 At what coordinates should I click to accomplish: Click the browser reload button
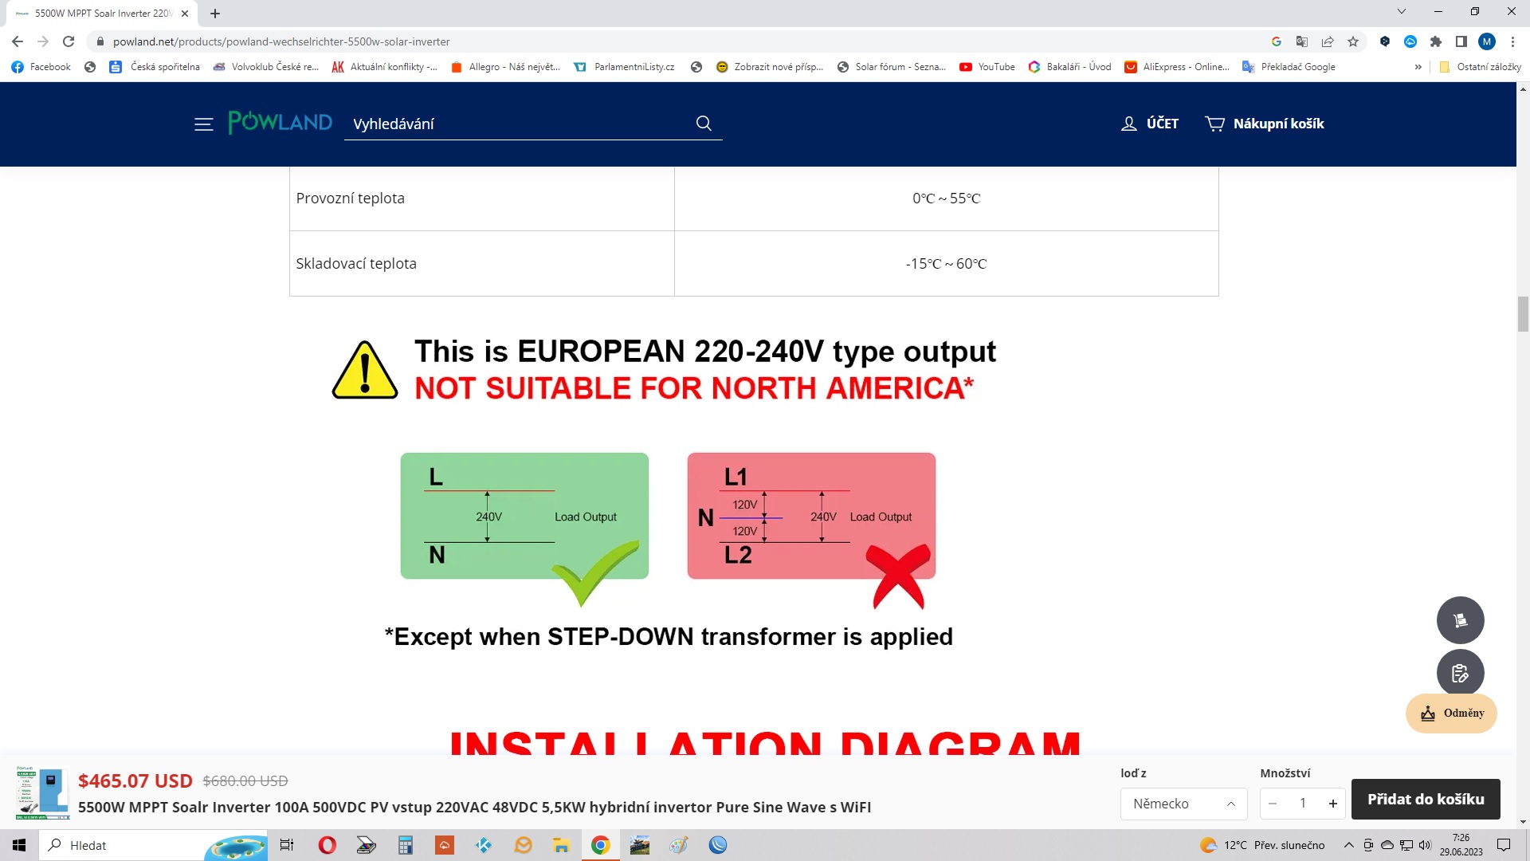tap(69, 41)
